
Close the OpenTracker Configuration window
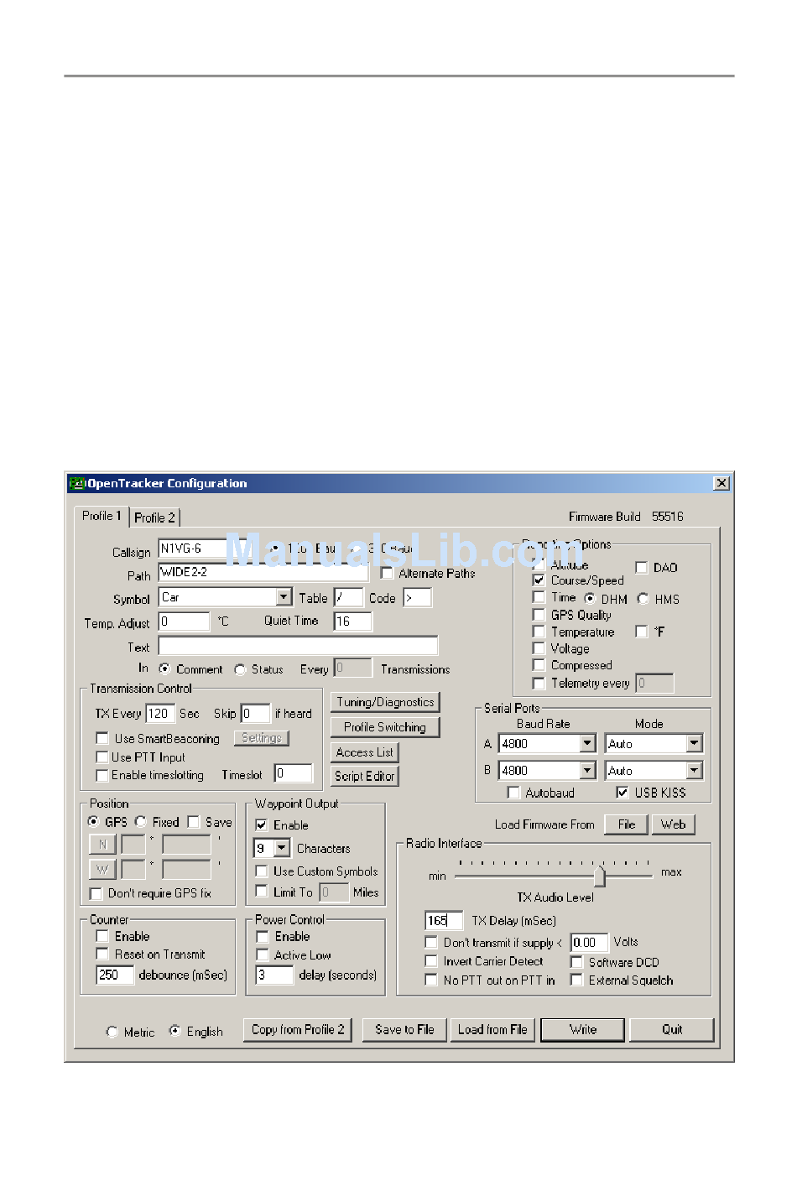[x=721, y=483]
